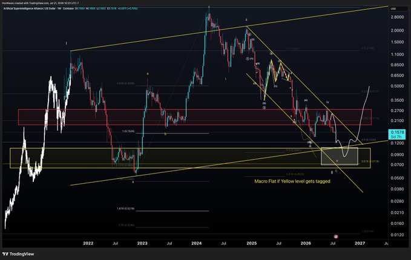Screen dimensions: 411x260
Task: Click the 1.5000 price axis label
Action: pos(397,42)
